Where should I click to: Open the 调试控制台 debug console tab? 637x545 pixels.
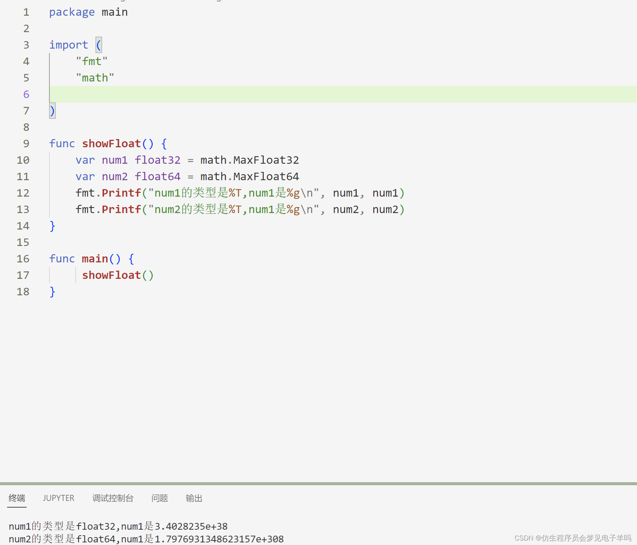pos(113,498)
